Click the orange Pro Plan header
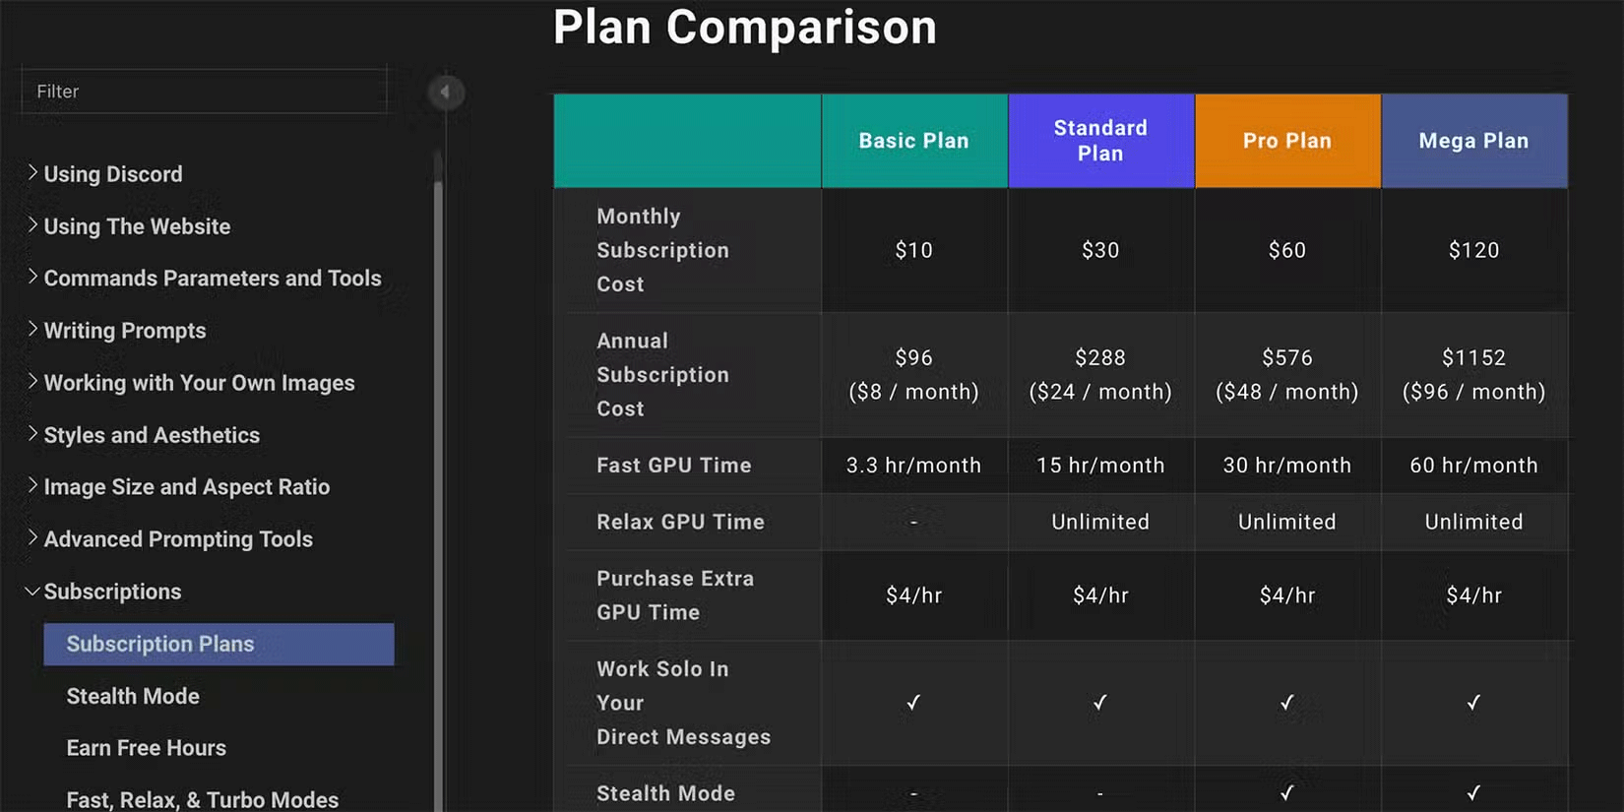This screenshot has height=812, width=1624. [1286, 141]
